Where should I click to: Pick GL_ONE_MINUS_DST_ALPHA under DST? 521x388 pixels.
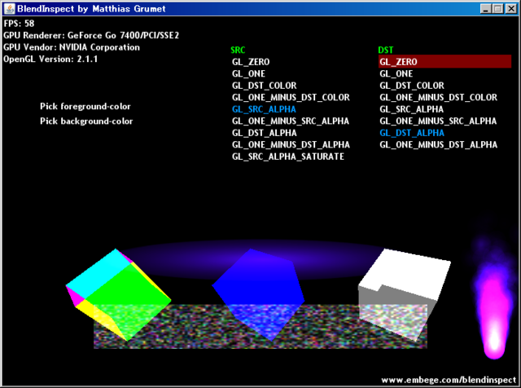438,145
